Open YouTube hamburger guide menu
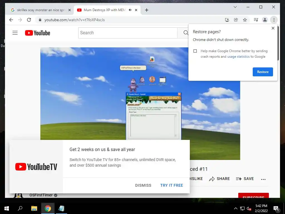The image size is (285, 214). (15, 33)
